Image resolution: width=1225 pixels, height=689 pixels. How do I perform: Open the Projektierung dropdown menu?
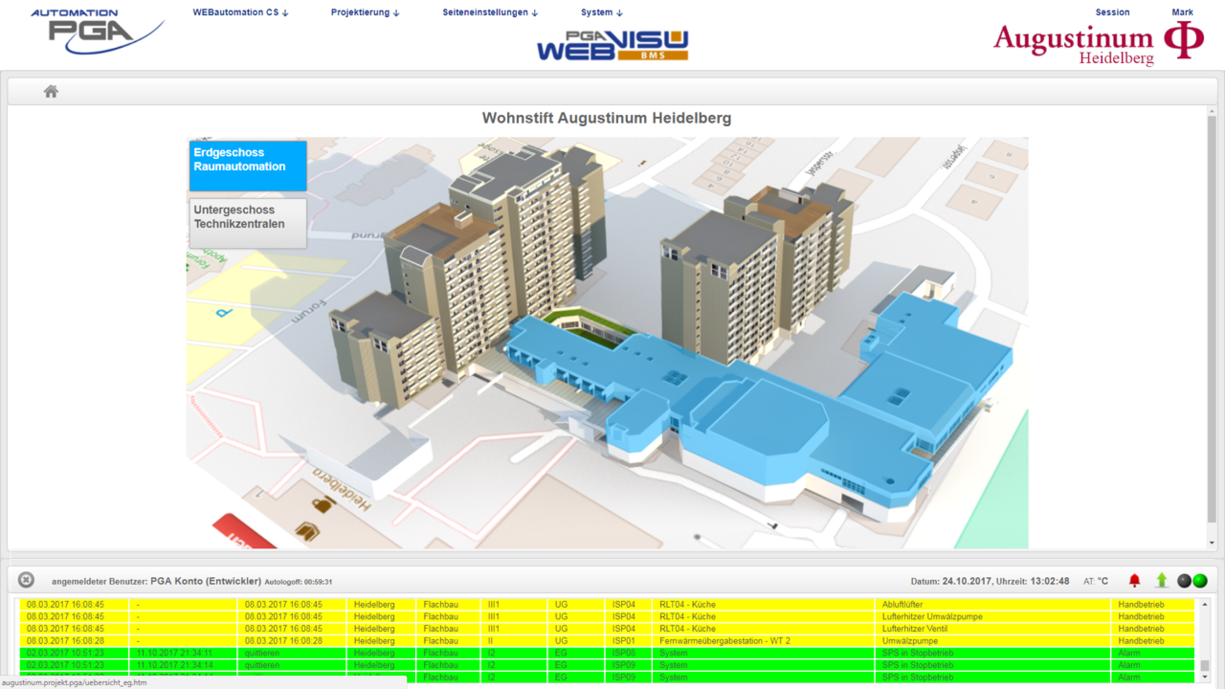tap(365, 12)
